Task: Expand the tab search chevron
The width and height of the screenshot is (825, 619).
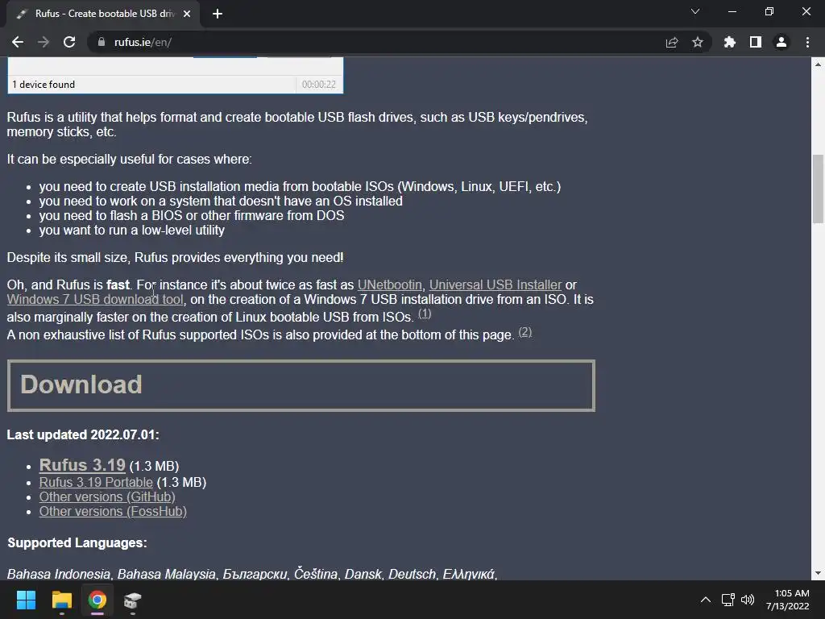Action: coord(695,11)
